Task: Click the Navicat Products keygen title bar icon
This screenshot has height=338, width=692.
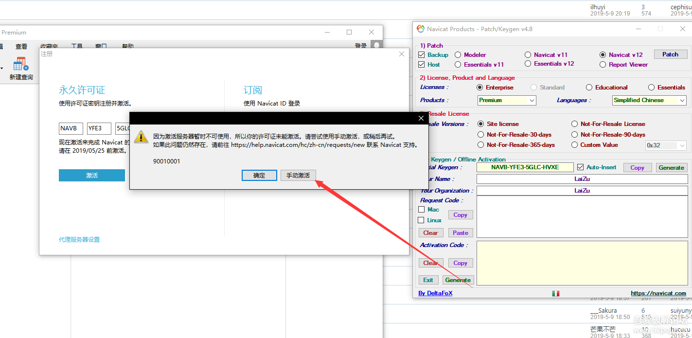Action: click(421, 29)
